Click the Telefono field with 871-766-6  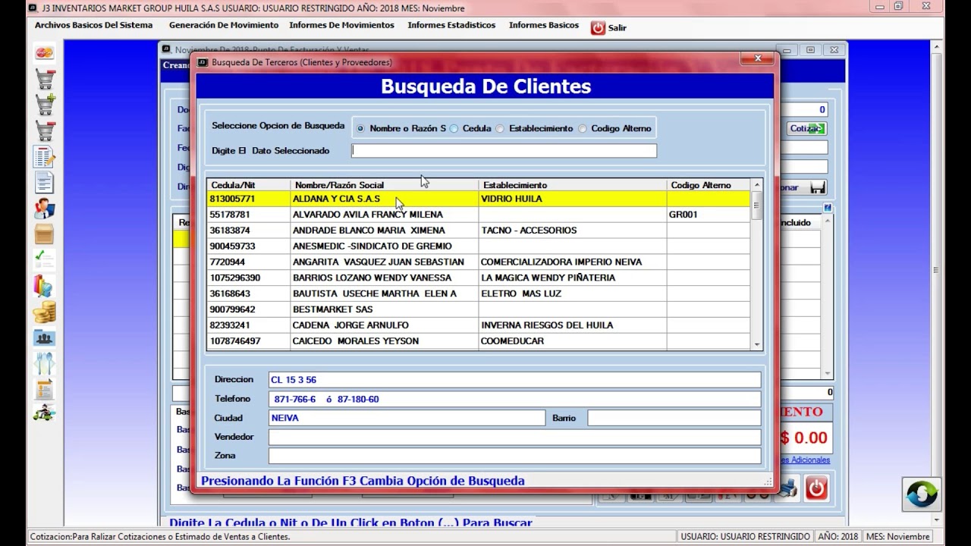(514, 399)
